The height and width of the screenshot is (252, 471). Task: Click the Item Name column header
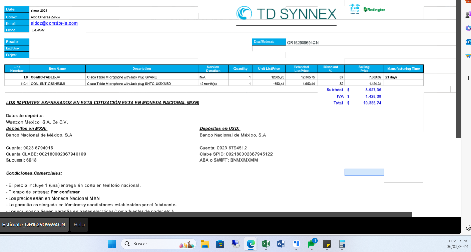point(57,69)
